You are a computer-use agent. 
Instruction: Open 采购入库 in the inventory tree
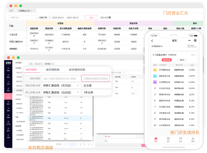tap(19, 72)
